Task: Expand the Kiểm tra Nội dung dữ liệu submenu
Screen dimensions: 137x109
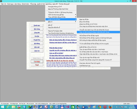Action: pos(61,15)
